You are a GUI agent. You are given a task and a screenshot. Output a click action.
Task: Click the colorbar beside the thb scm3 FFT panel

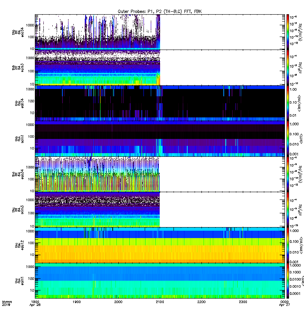pyautogui.click(x=288, y=67)
